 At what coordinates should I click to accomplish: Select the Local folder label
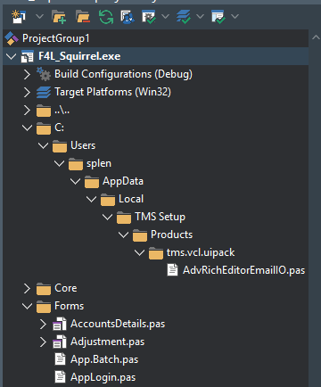(131, 199)
